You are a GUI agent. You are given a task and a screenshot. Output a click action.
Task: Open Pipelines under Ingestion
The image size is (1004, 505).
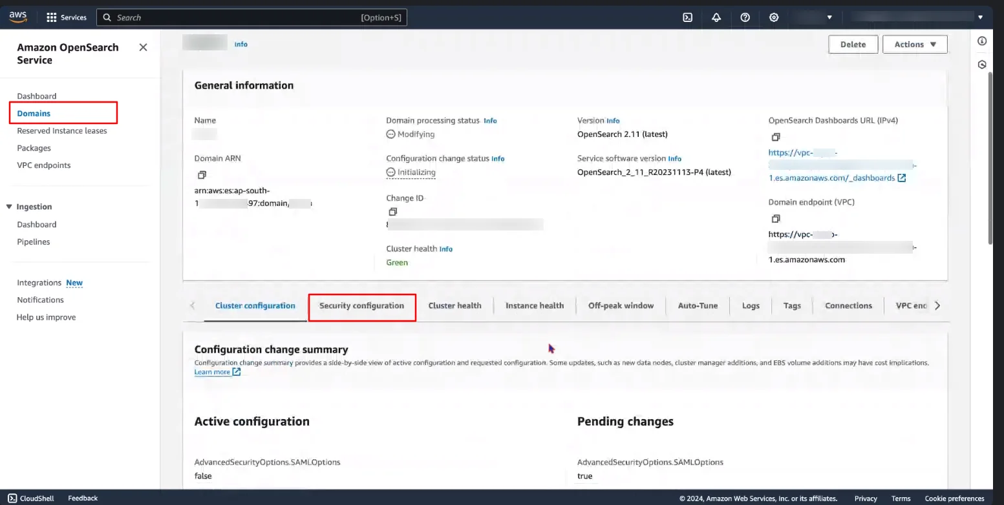[34, 242]
